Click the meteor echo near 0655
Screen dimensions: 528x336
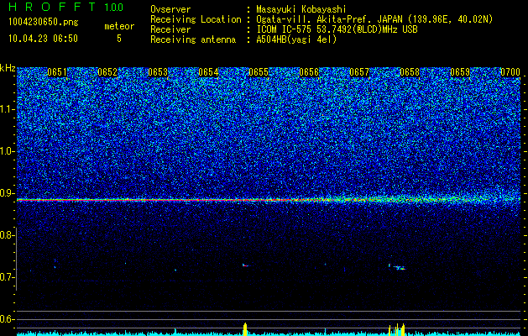(x=245, y=265)
